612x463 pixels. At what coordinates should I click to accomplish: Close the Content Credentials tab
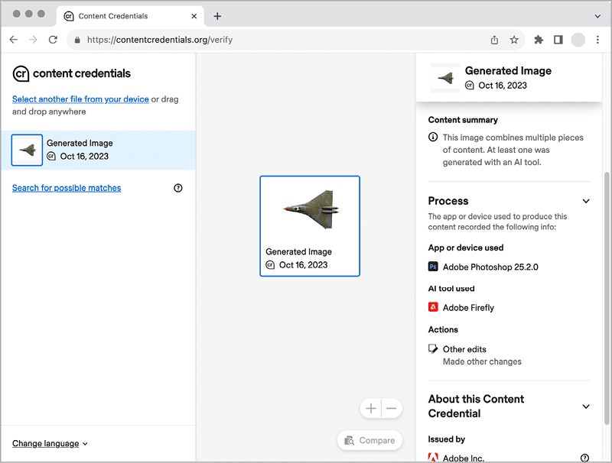click(x=194, y=16)
